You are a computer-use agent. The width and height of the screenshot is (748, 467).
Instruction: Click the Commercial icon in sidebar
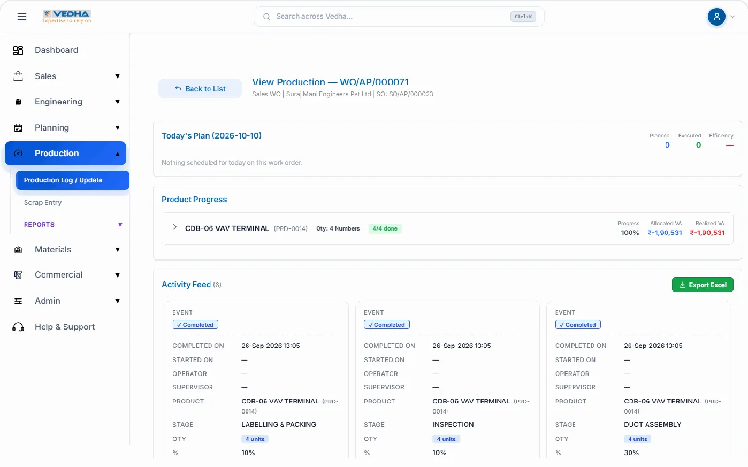pos(18,275)
